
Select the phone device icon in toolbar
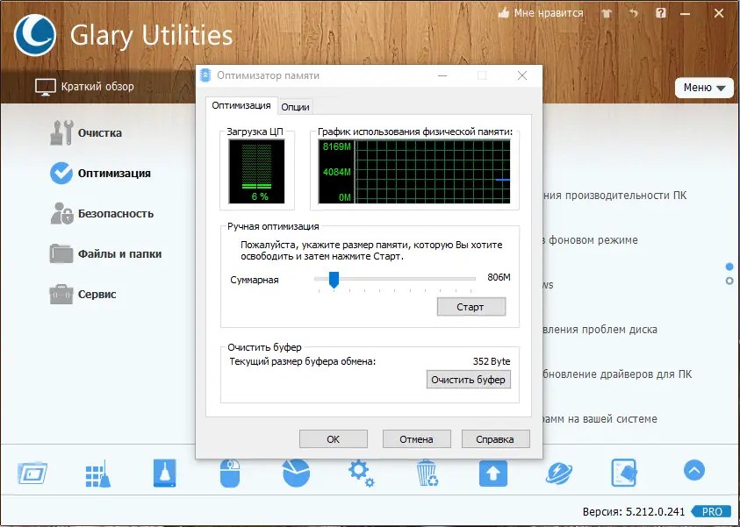pyautogui.click(x=624, y=472)
